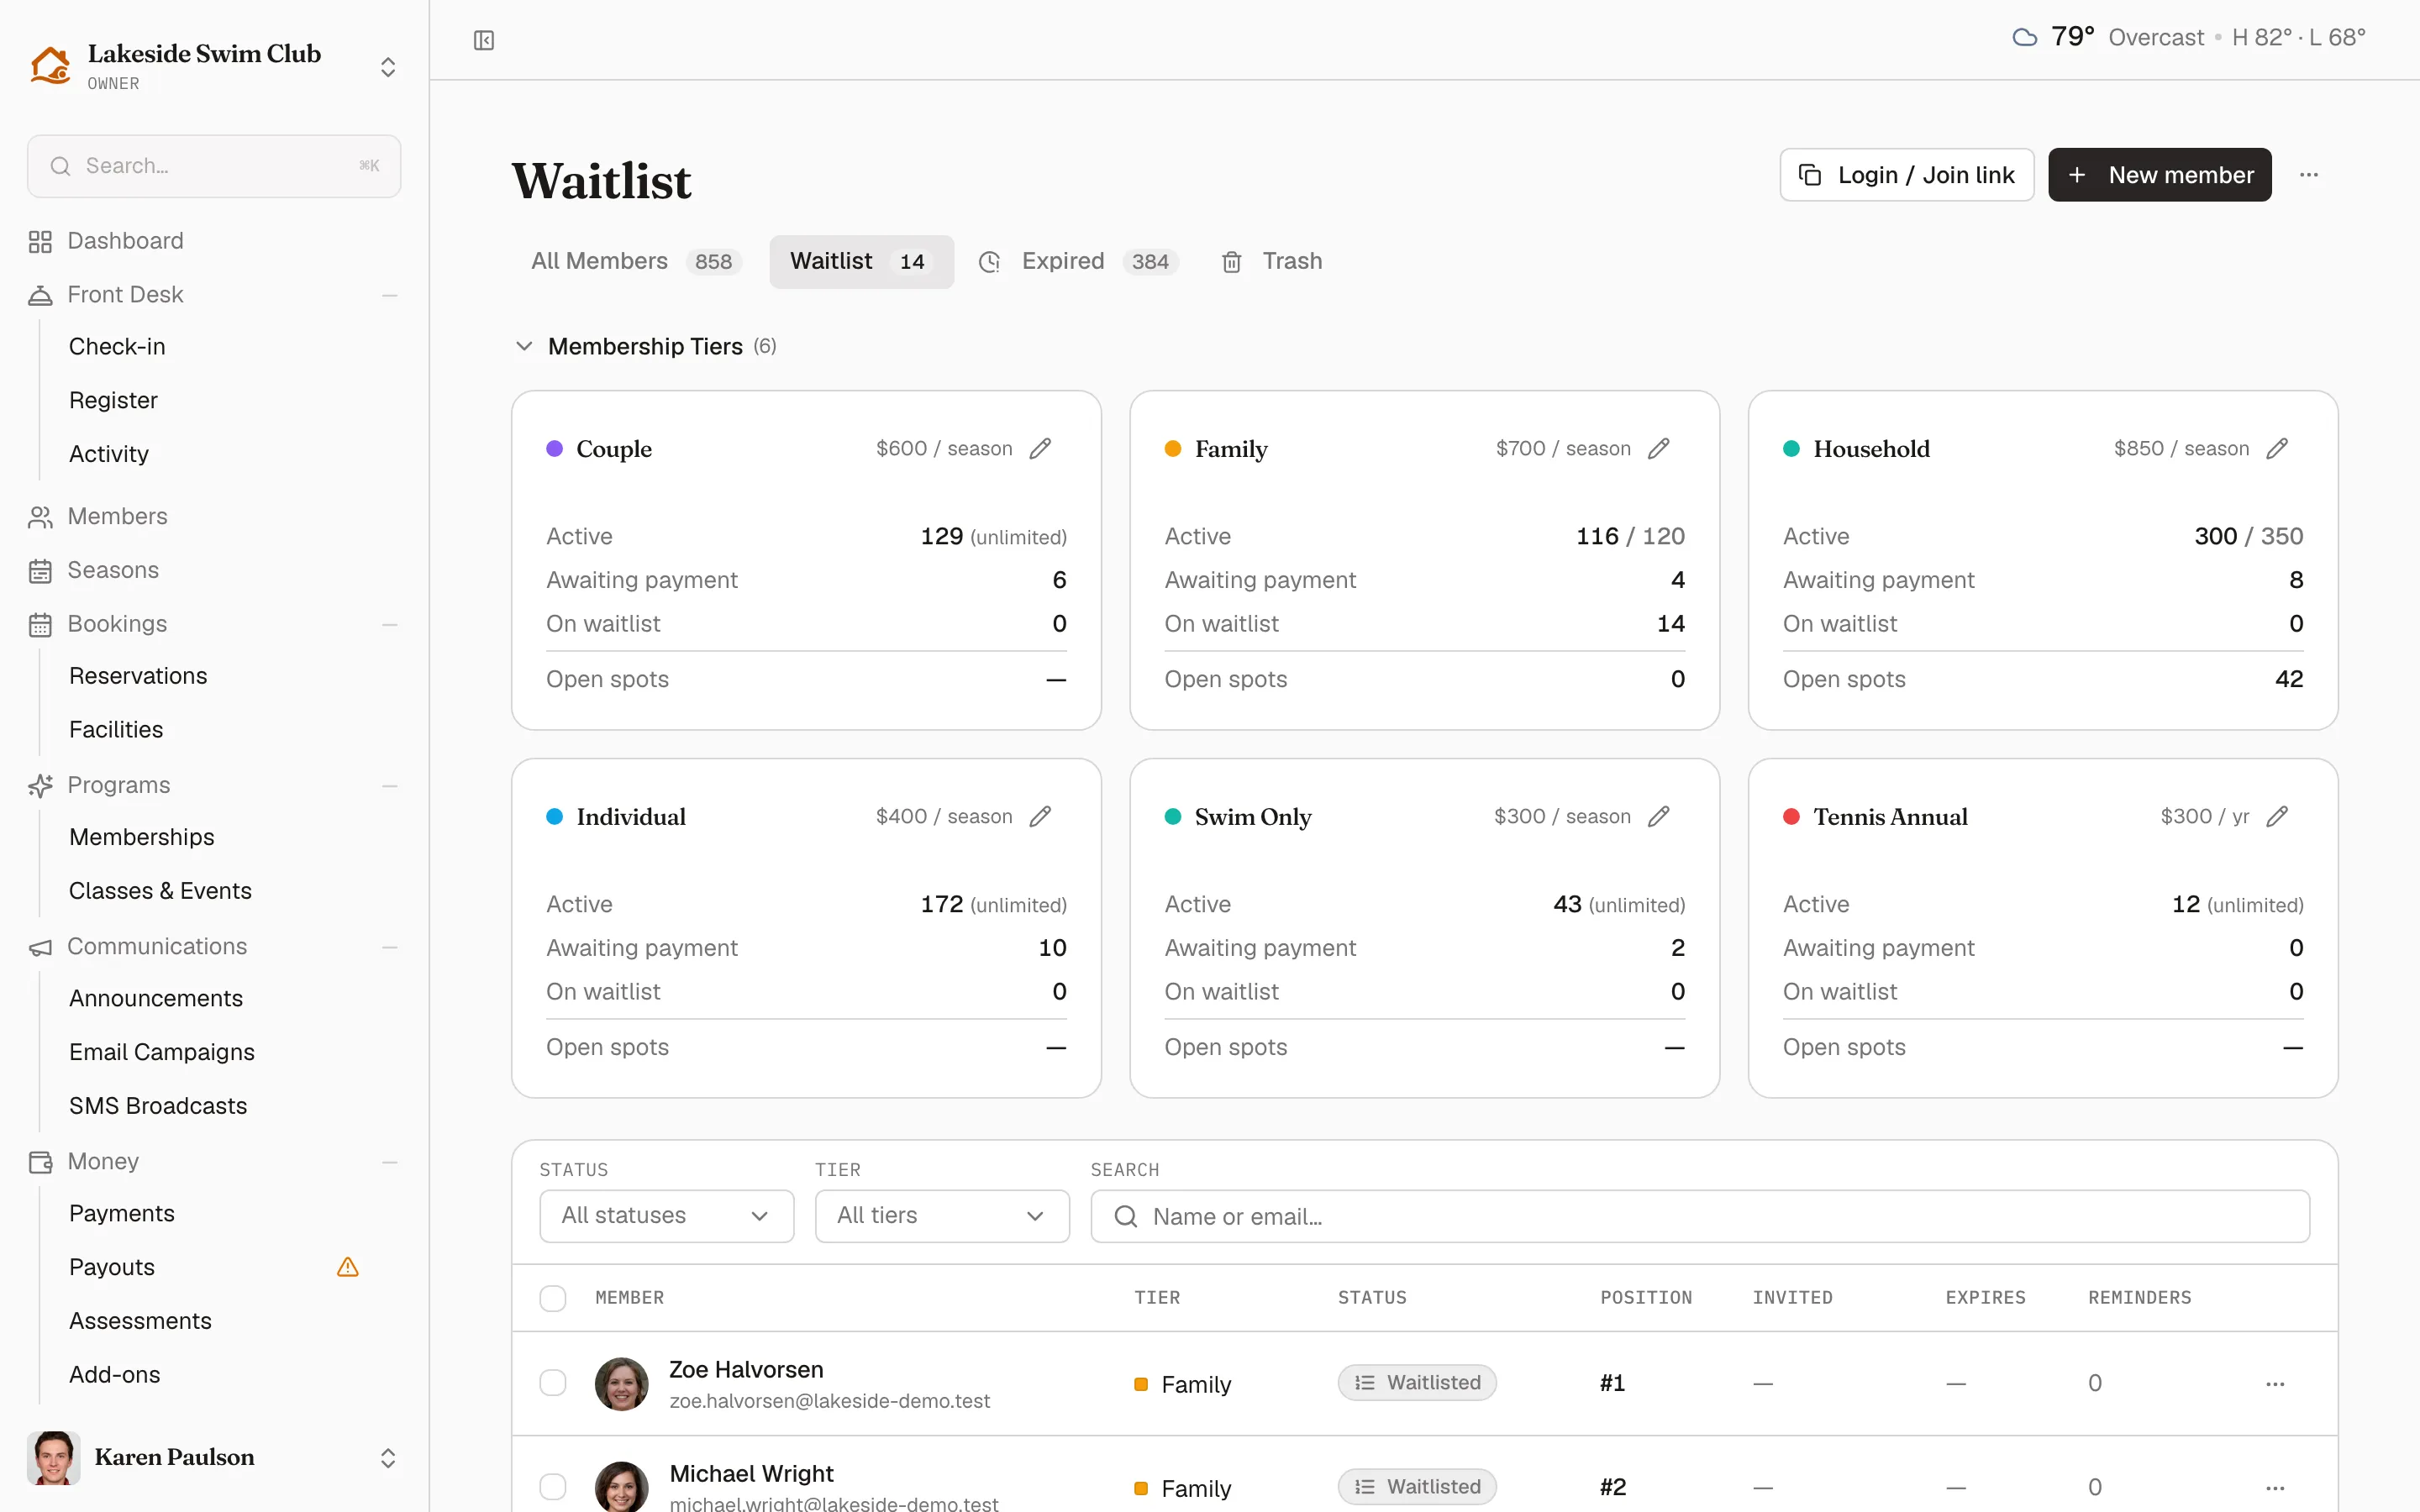Switch to the All Members tab

tap(636, 261)
